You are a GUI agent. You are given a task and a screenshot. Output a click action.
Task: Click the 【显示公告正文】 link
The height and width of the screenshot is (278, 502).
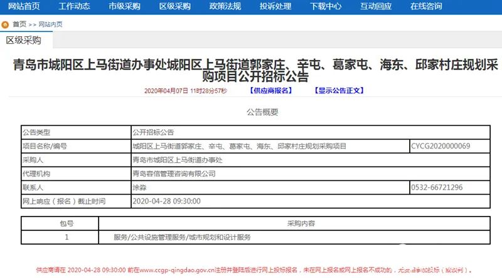[x=338, y=91]
